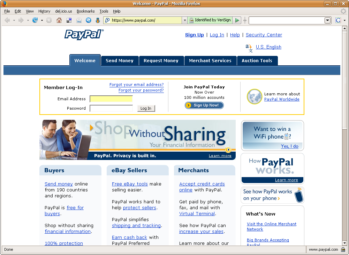Switch to the Merchant Services tab
The width and height of the screenshot is (349, 255).
pyautogui.click(x=210, y=61)
